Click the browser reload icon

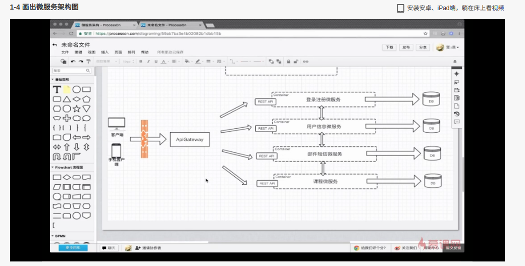(71, 33)
